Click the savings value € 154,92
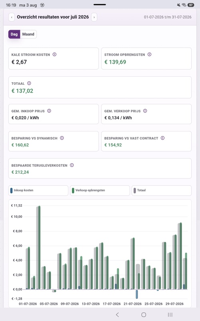The width and height of the screenshot is (200, 321). [x=113, y=145]
